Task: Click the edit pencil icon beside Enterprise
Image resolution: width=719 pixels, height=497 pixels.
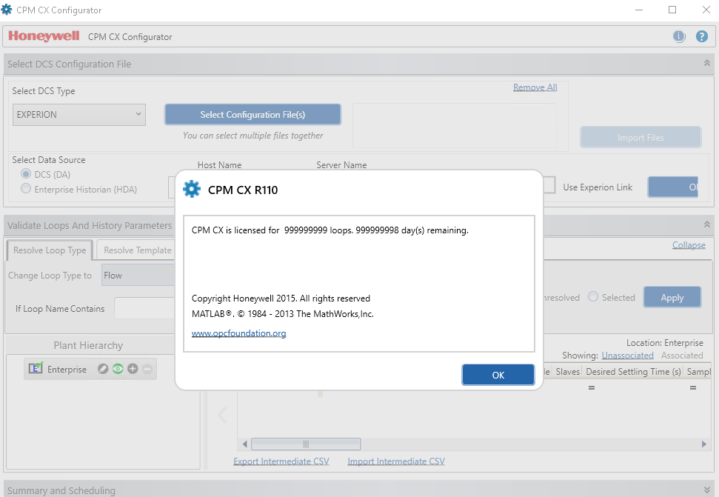Action: (x=103, y=369)
